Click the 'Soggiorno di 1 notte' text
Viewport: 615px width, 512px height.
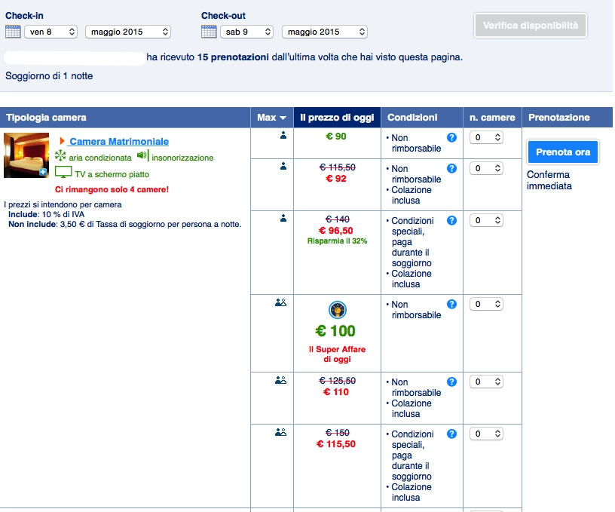pyautogui.click(x=49, y=75)
